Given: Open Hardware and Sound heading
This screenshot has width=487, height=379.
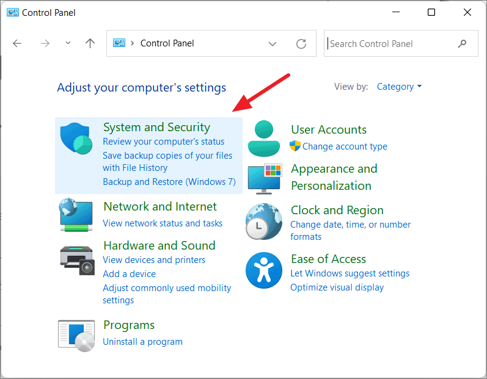Looking at the screenshot, I should coord(159,245).
